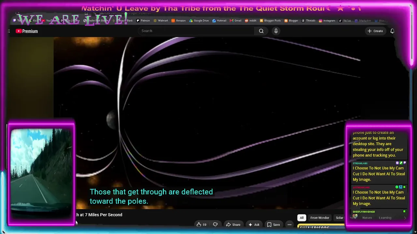Click the STREAMLABS chat username
This screenshot has width=417, height=234.
(x=360, y=163)
